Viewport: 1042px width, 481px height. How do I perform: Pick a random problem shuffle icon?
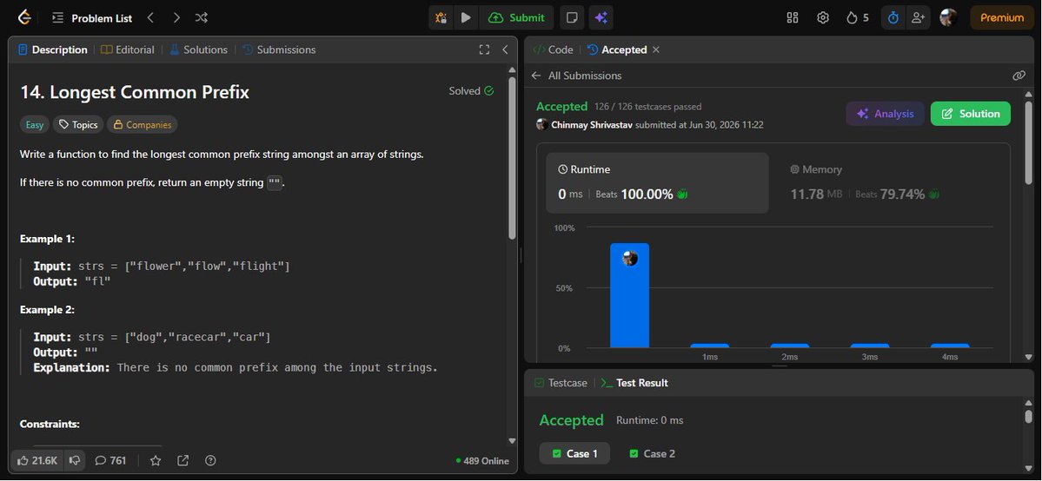pyautogui.click(x=202, y=18)
